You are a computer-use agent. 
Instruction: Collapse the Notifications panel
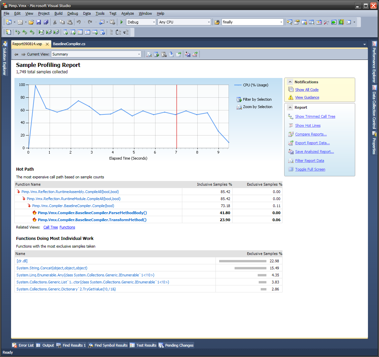(x=290, y=82)
